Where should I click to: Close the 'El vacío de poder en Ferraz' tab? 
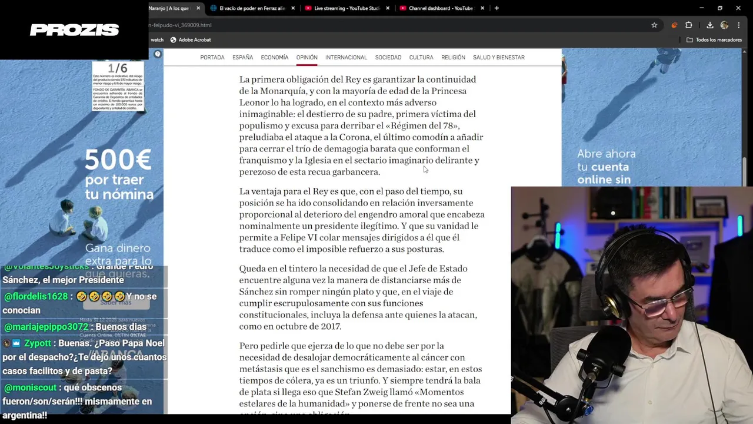[x=293, y=8]
